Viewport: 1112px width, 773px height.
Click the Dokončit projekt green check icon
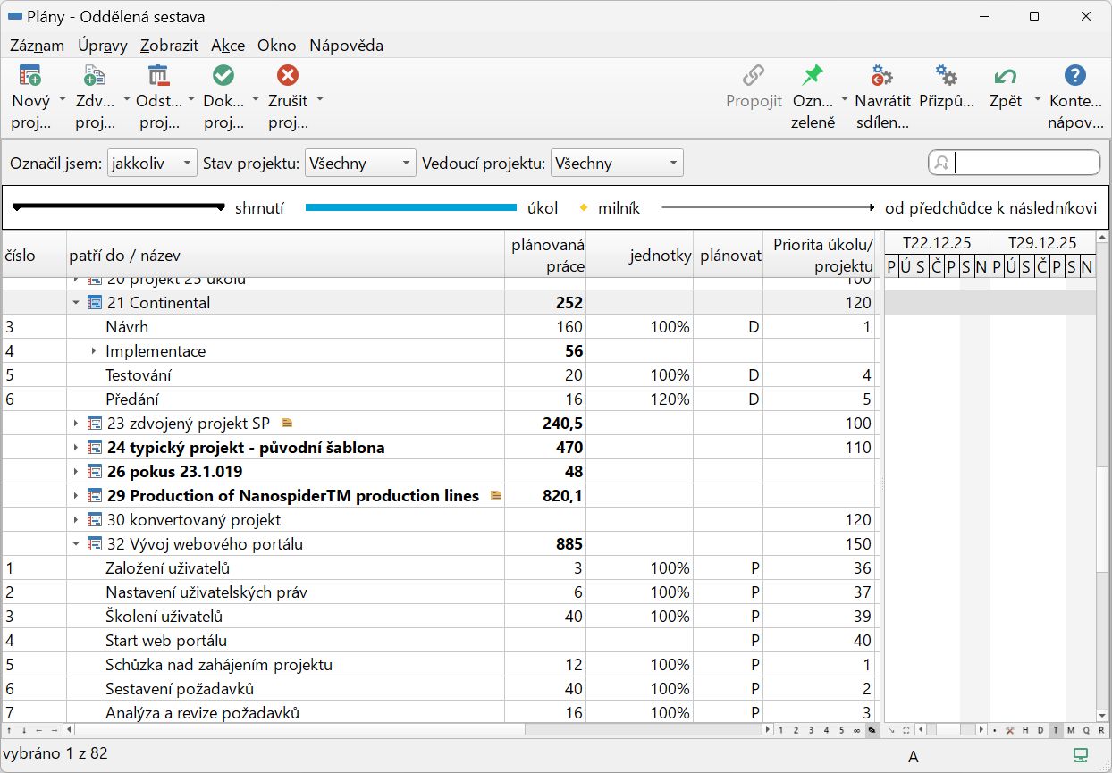223,76
